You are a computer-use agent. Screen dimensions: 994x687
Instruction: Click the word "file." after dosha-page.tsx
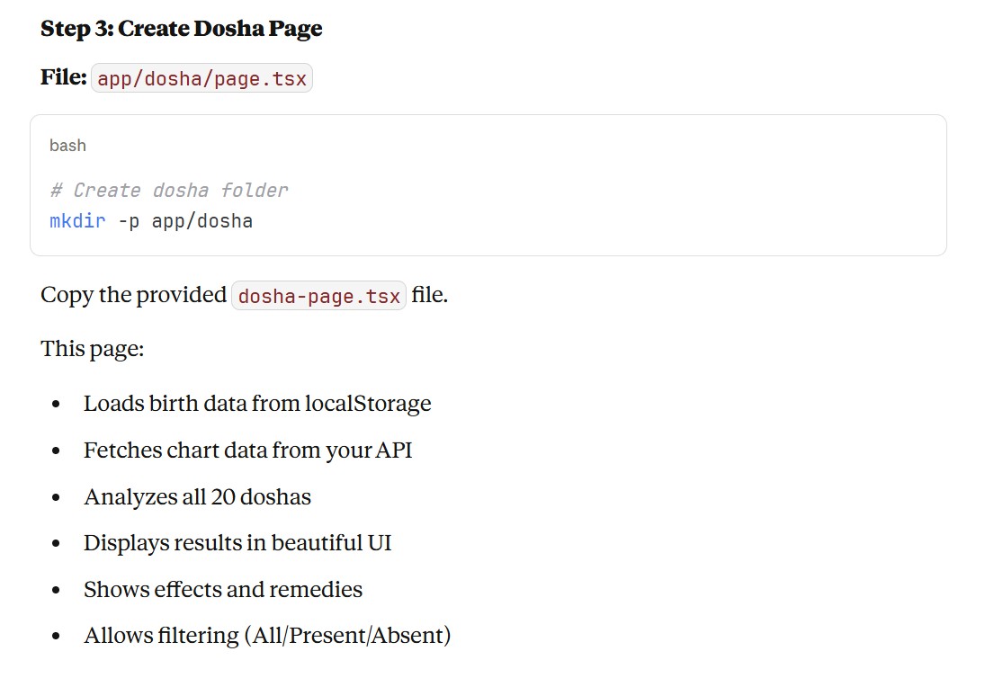coord(430,295)
